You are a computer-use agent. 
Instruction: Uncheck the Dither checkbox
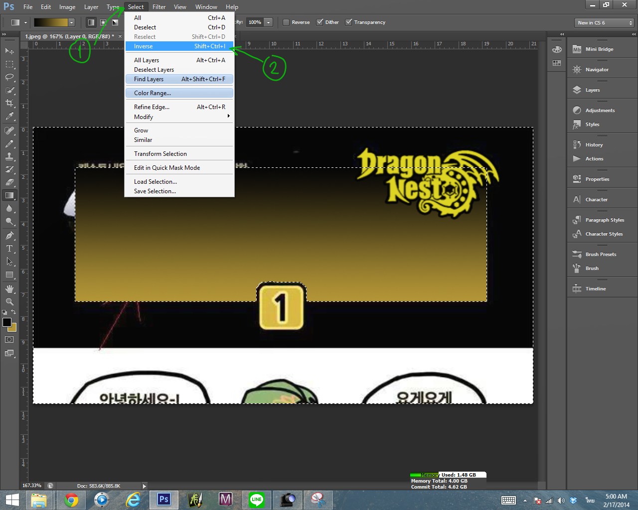pos(320,22)
